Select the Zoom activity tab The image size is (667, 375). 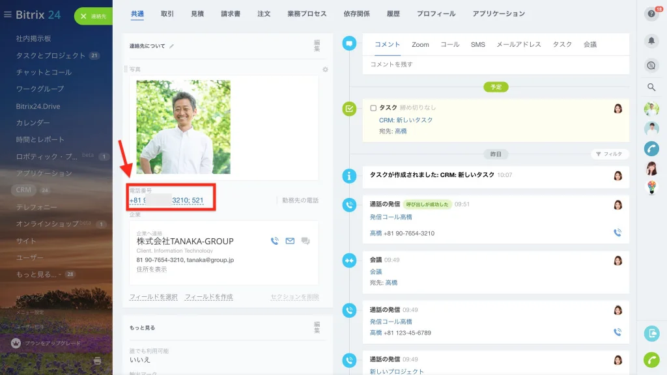[420, 45]
